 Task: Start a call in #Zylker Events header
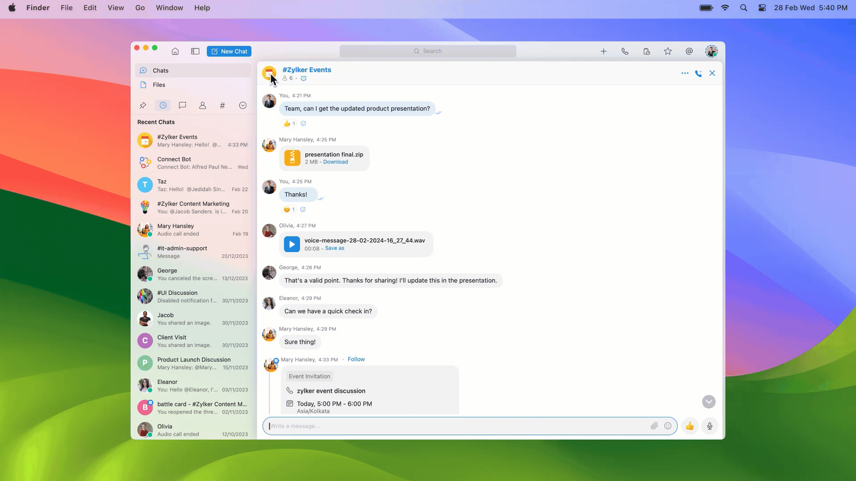(x=699, y=73)
